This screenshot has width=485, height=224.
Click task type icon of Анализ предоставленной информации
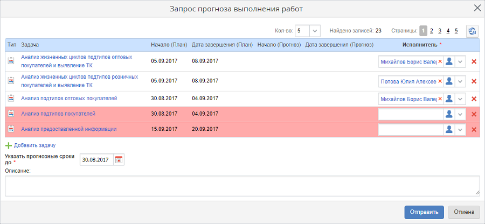[x=11, y=129]
